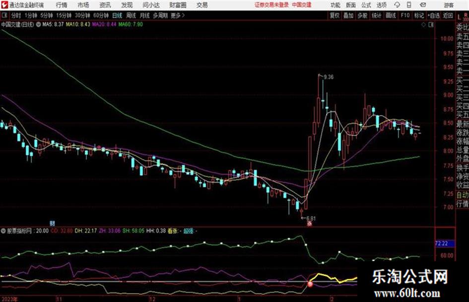Open the 公式 menu

pyautogui.click(x=366, y=5)
